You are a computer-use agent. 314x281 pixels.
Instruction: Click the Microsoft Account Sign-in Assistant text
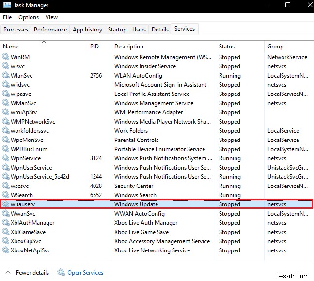click(x=160, y=85)
